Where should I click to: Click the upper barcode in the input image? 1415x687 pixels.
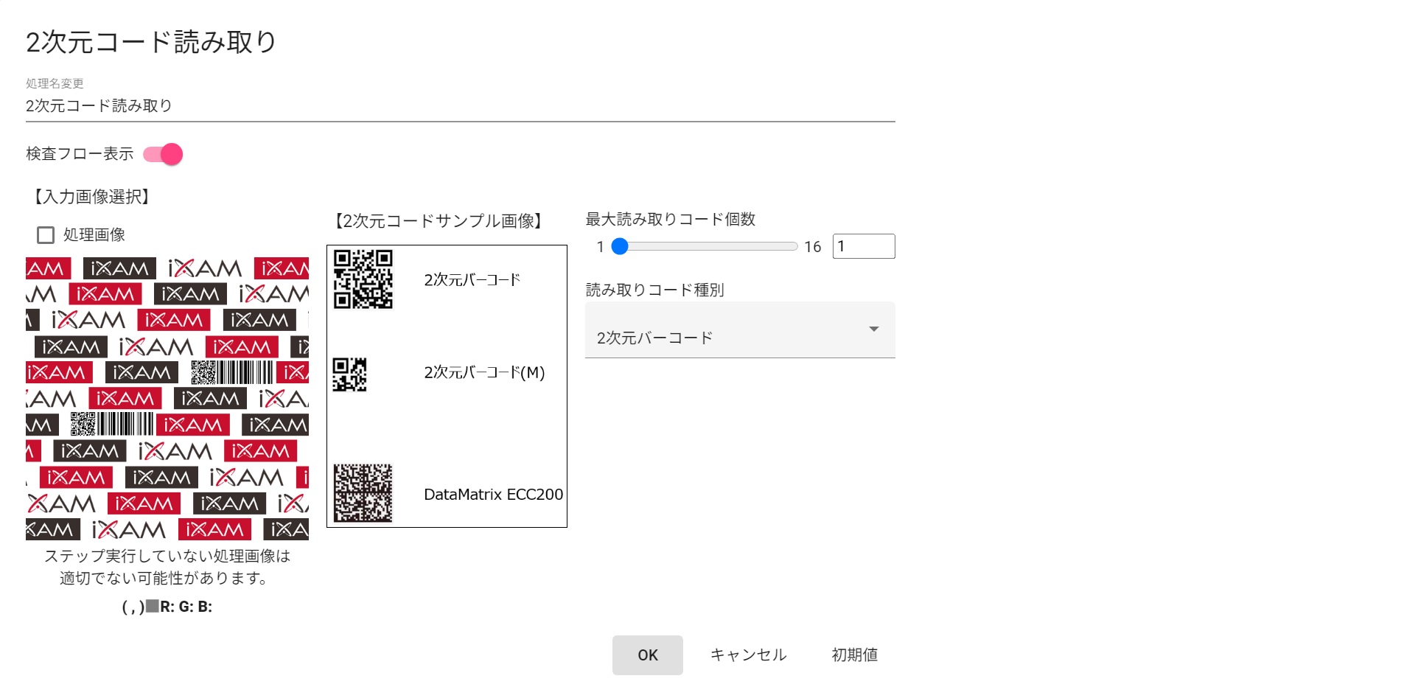232,372
